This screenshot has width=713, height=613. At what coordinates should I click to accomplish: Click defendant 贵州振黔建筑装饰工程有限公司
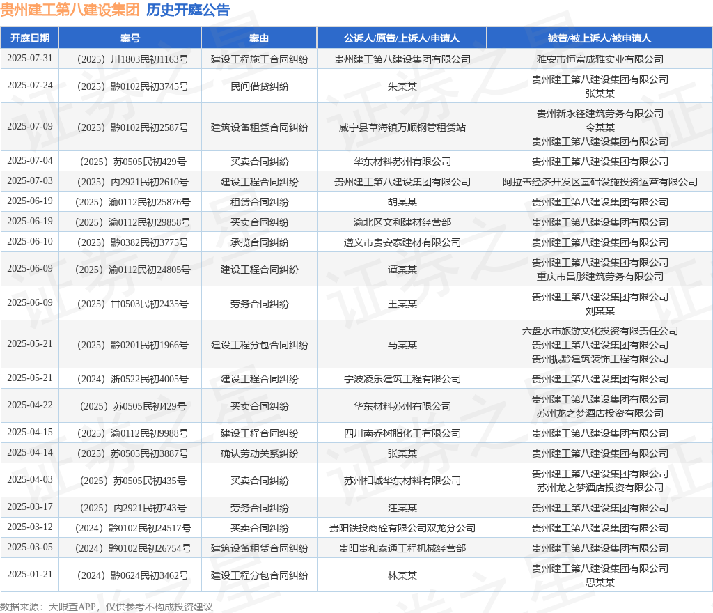(600, 359)
